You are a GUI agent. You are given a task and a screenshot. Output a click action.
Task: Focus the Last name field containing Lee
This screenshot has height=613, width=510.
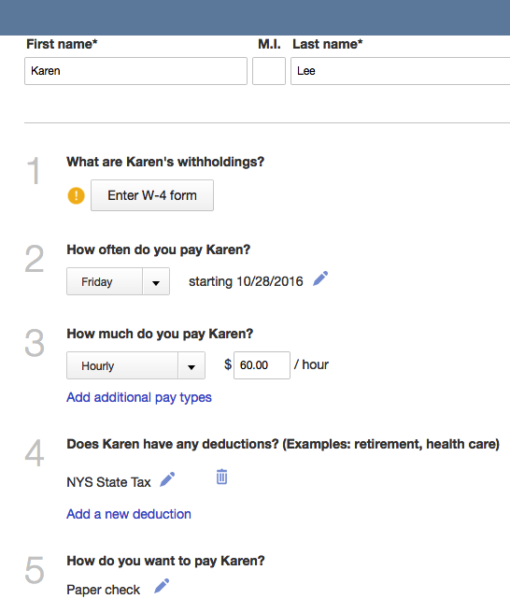pyautogui.click(x=400, y=71)
